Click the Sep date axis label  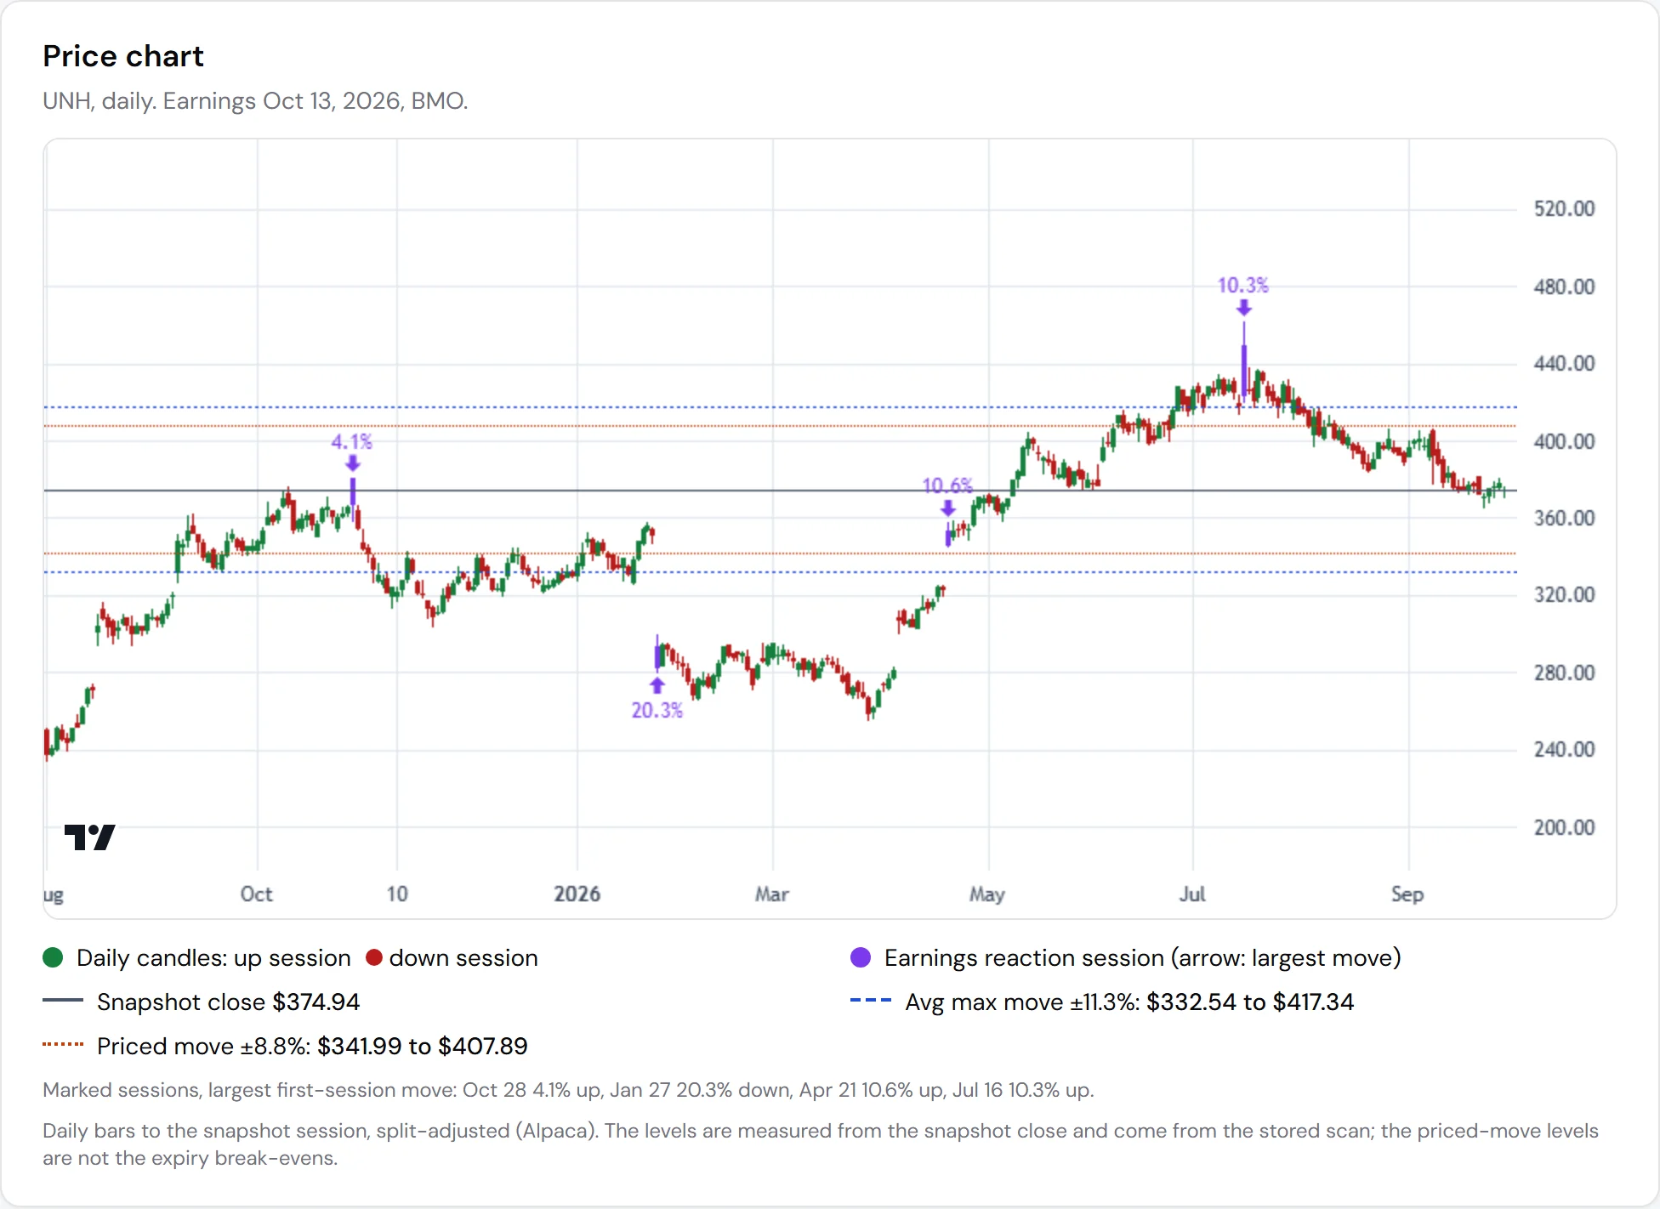click(x=1407, y=894)
